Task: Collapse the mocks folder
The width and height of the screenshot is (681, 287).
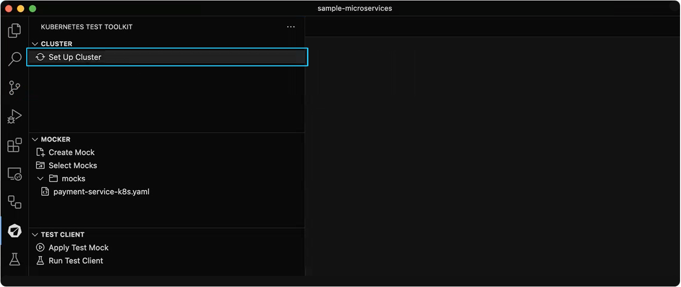Action: coord(41,178)
